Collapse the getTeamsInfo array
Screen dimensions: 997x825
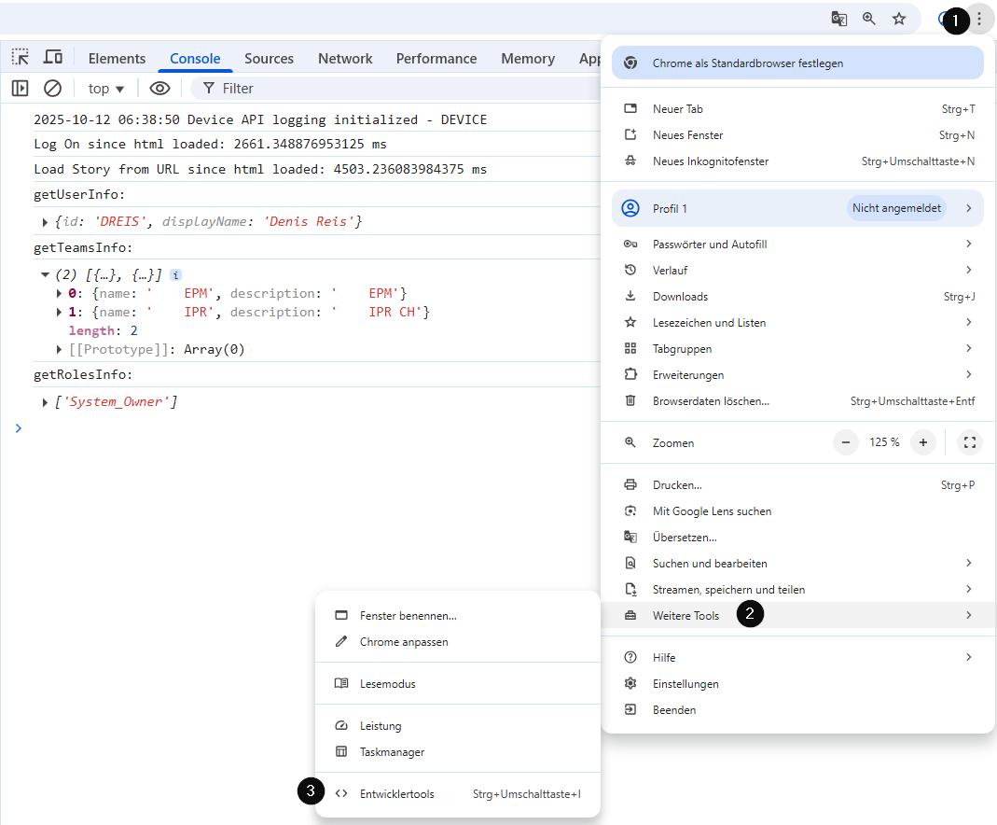pyautogui.click(x=45, y=275)
